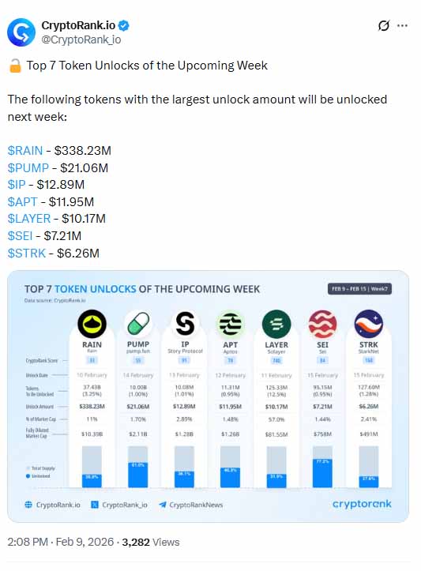Click the Grok slashed-circle icon
421x571 pixels.
(x=384, y=25)
